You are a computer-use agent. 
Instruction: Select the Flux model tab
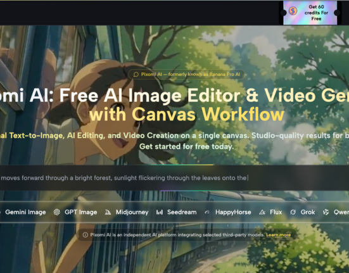tap(270, 212)
